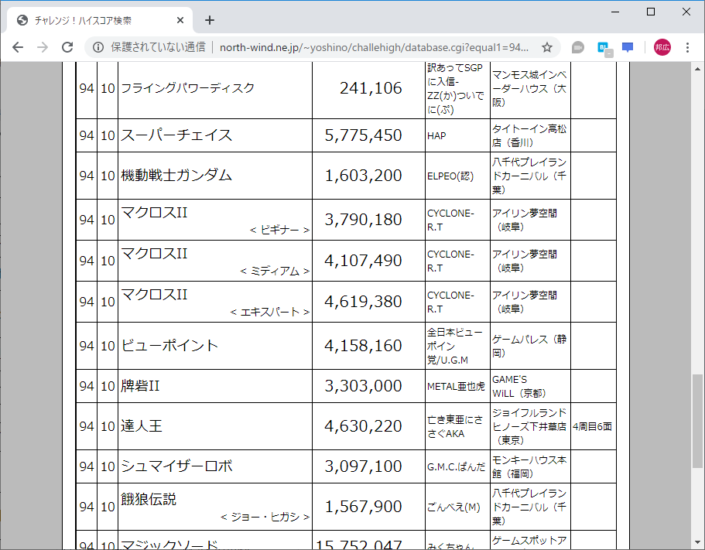Click the forward navigation arrow
Viewport: 705px width, 550px height.
43,46
